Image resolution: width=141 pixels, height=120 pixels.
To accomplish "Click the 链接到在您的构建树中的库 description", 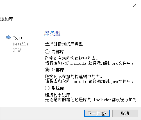I will click(x=71, y=58).
